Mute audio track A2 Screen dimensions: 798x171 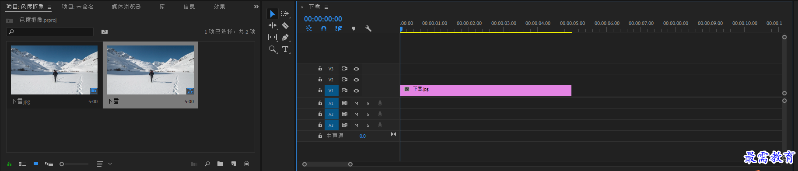pyautogui.click(x=356, y=114)
